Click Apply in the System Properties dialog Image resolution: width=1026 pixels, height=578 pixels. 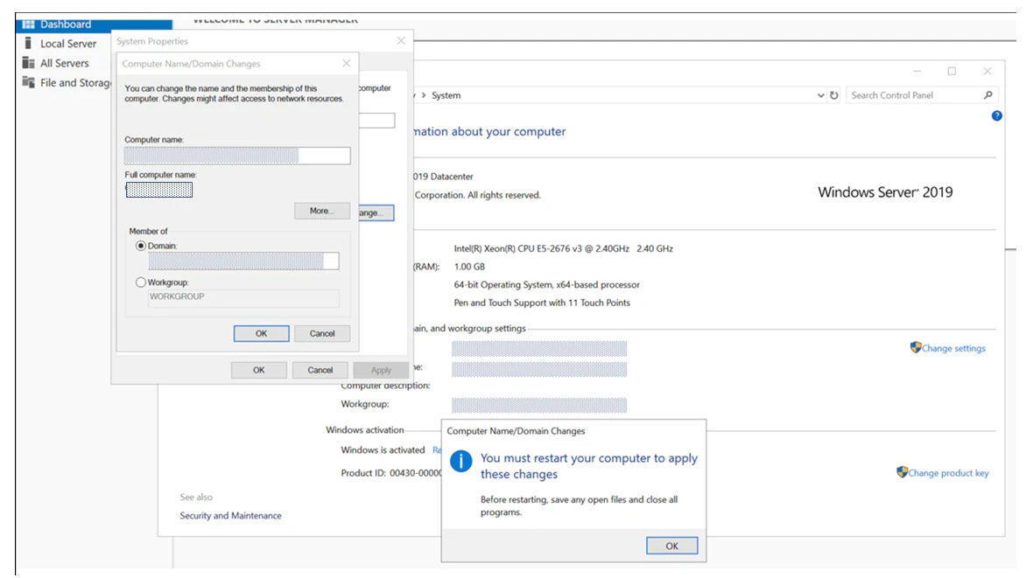(x=381, y=370)
